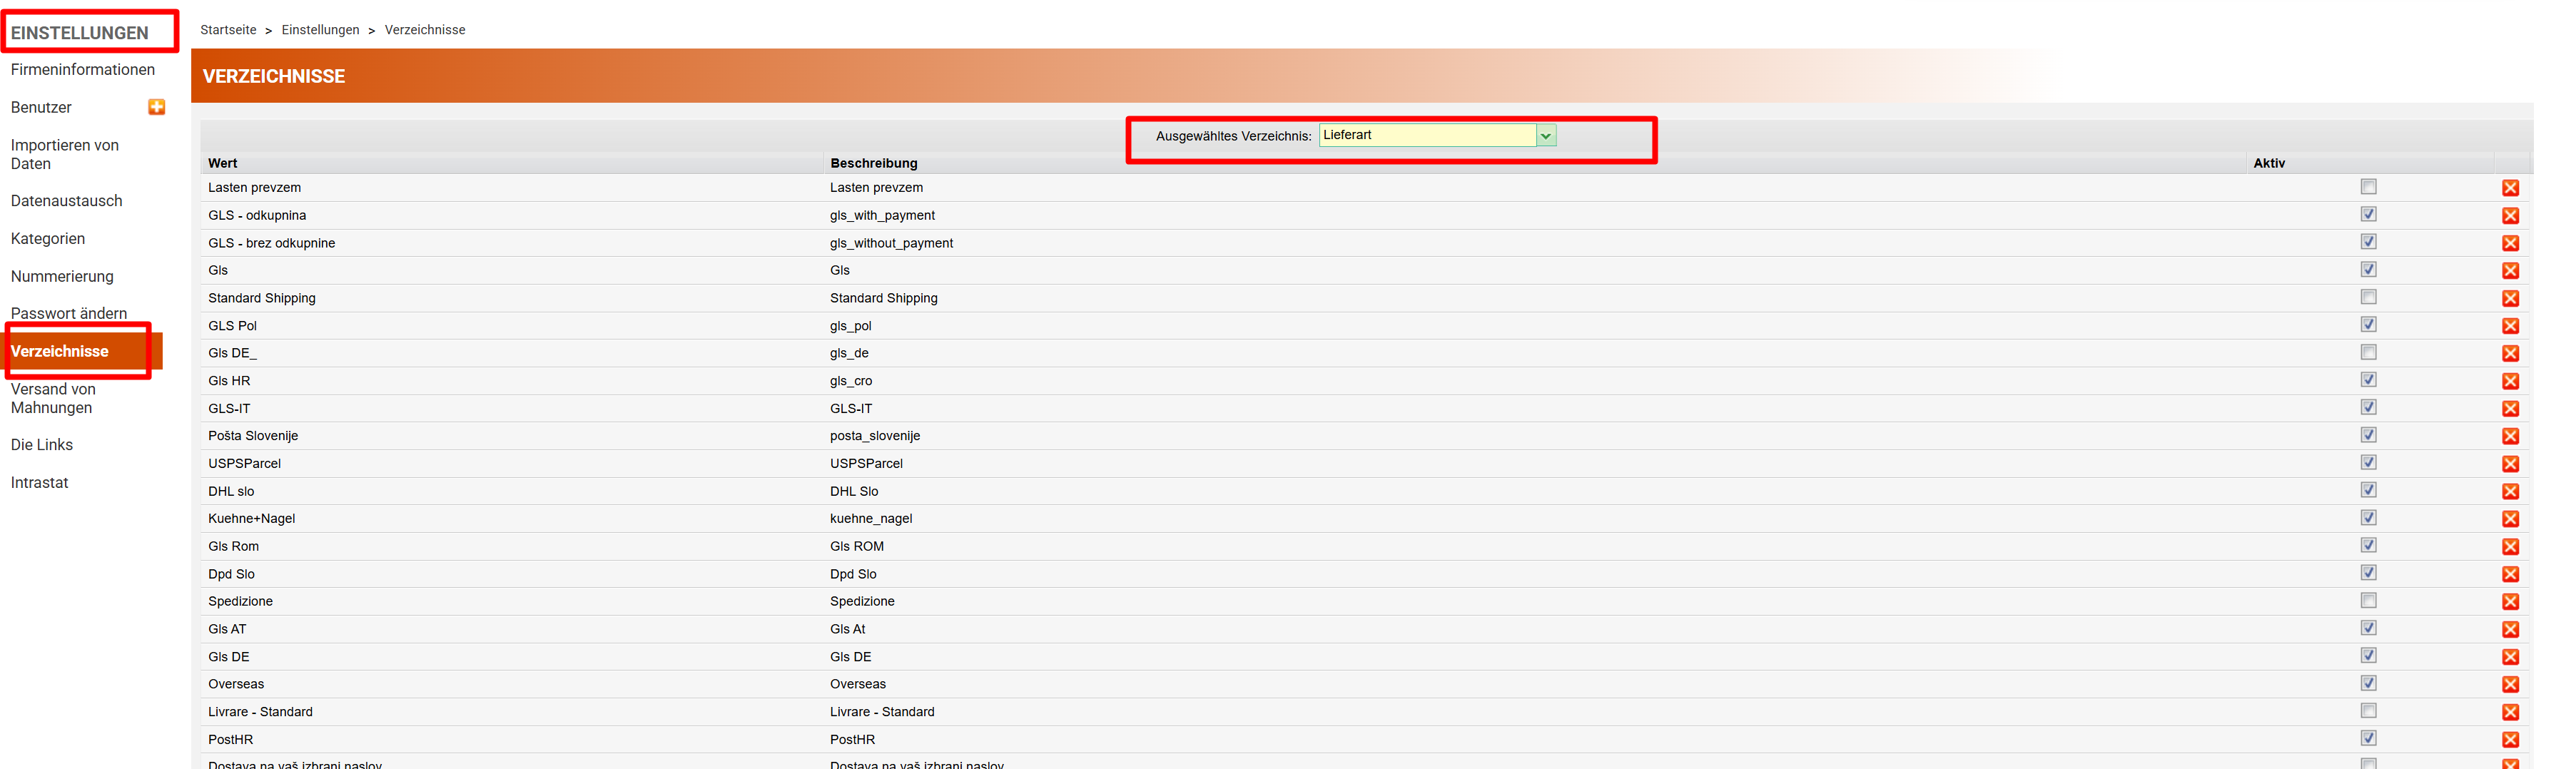Viewport: 2576px width, 769px height.
Task: Select the gls_cro description cell
Action: (851, 381)
